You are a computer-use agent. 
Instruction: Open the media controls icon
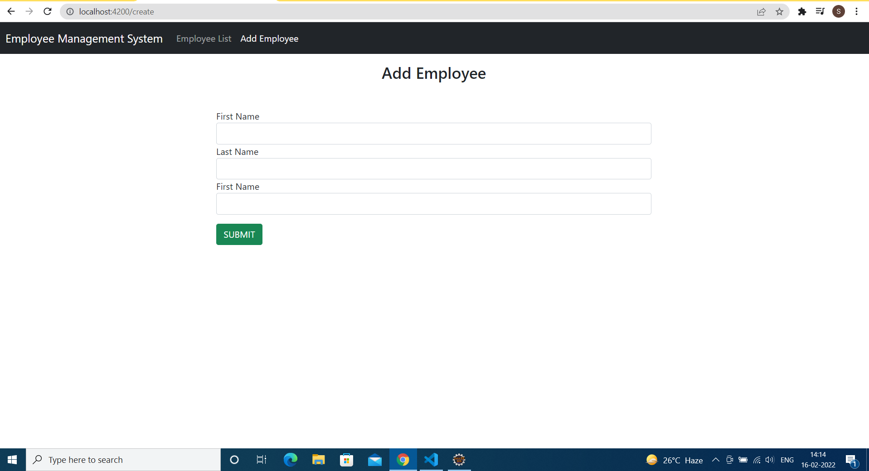click(x=820, y=12)
